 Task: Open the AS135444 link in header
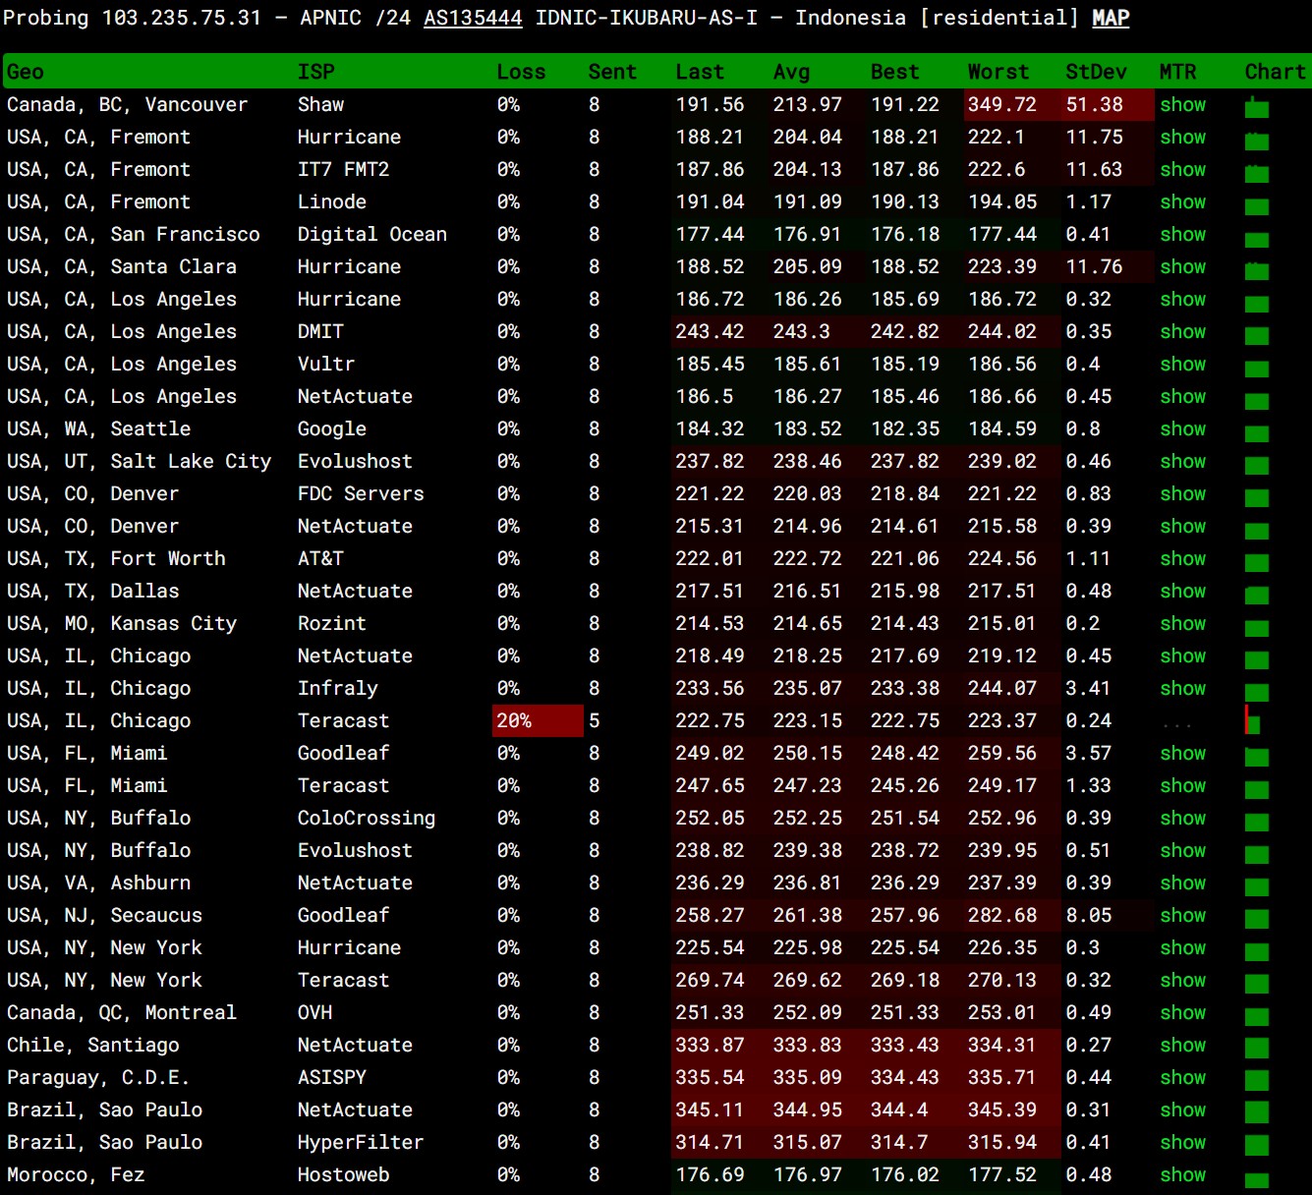473,18
